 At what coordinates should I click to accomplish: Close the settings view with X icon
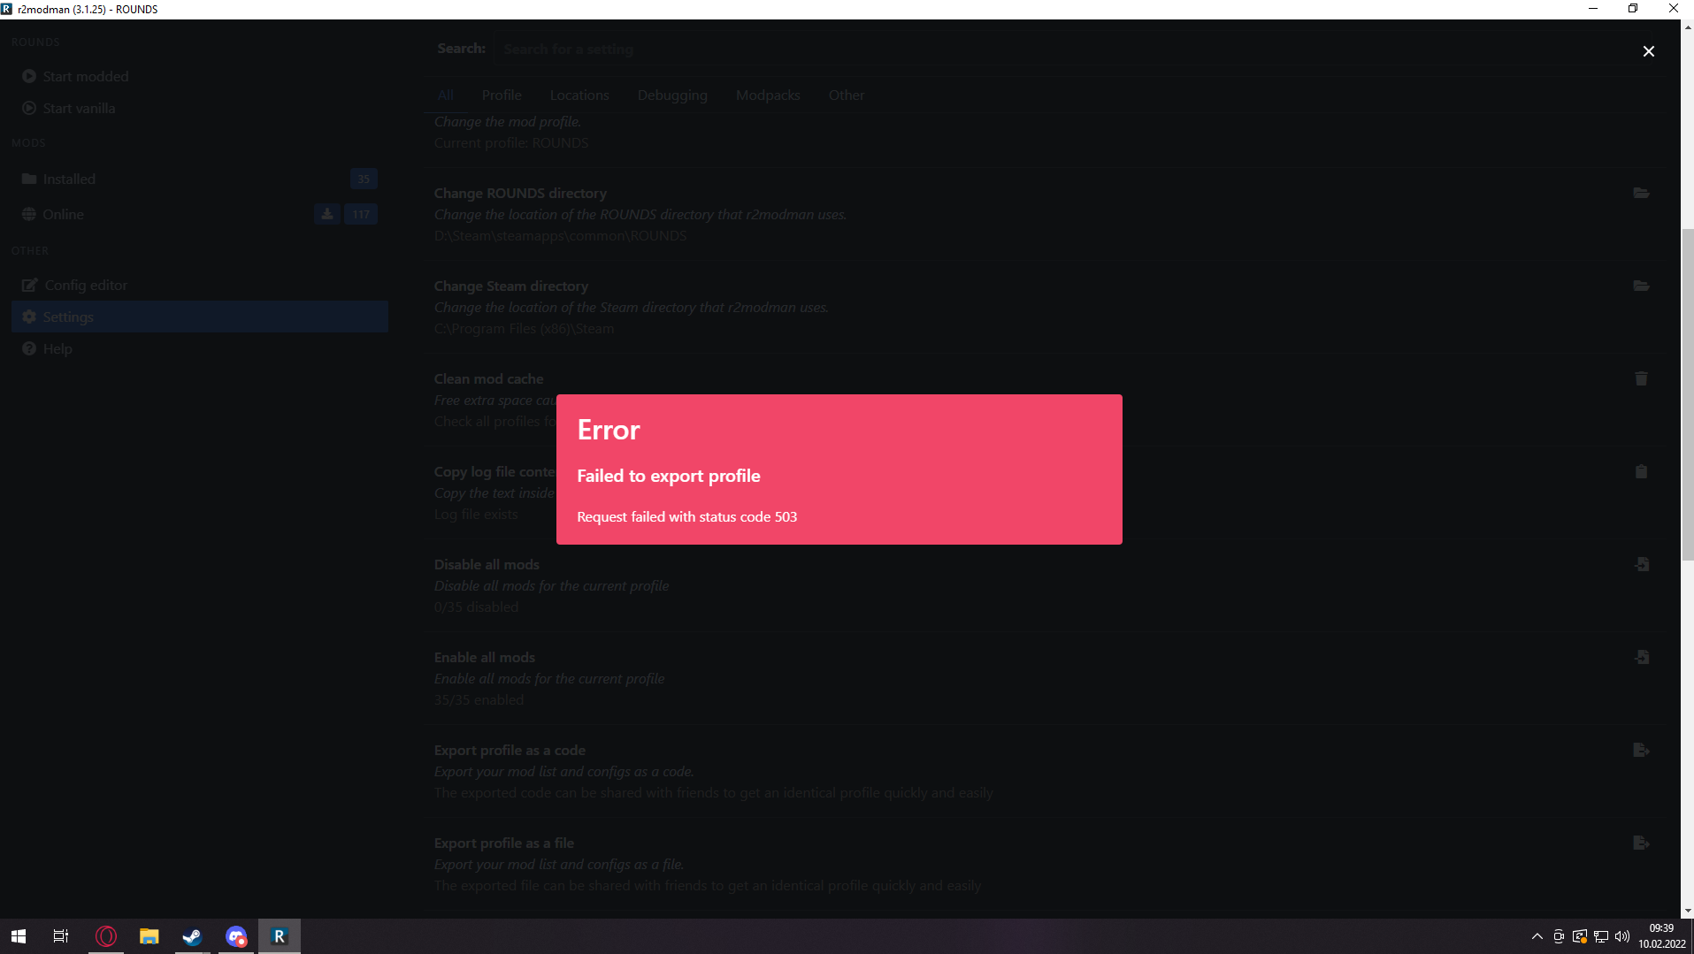click(1649, 51)
